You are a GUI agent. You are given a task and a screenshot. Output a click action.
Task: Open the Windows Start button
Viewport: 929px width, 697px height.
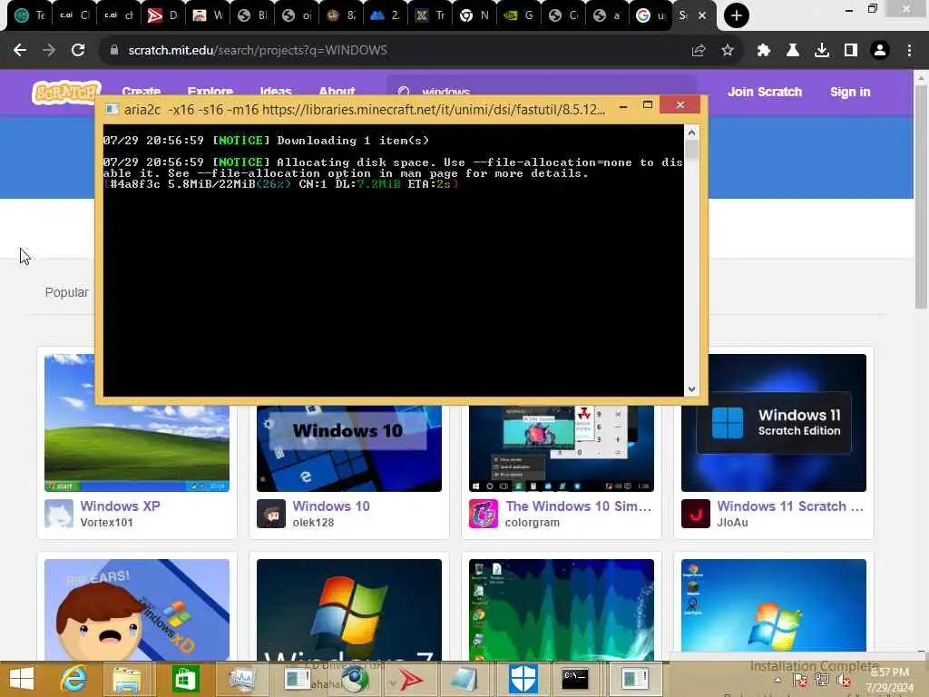pos(22,679)
